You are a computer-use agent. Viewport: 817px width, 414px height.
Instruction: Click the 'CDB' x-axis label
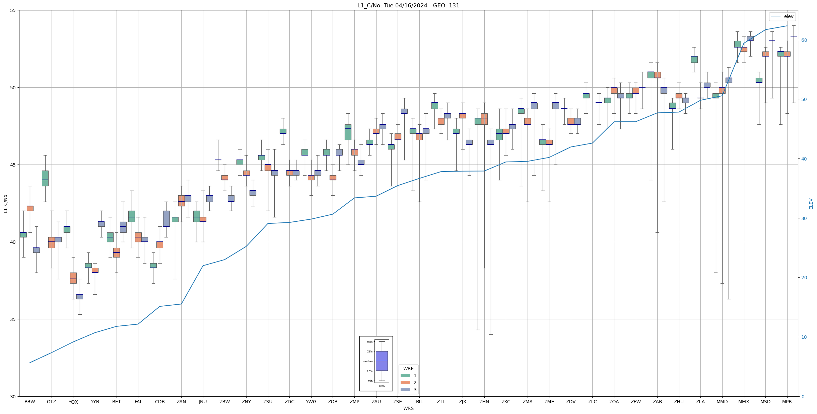coord(160,402)
